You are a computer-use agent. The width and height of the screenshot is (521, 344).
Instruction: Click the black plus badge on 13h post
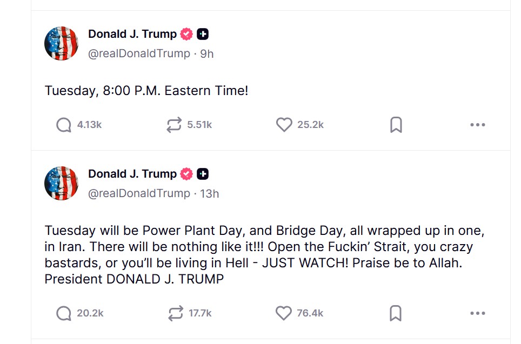[203, 174]
